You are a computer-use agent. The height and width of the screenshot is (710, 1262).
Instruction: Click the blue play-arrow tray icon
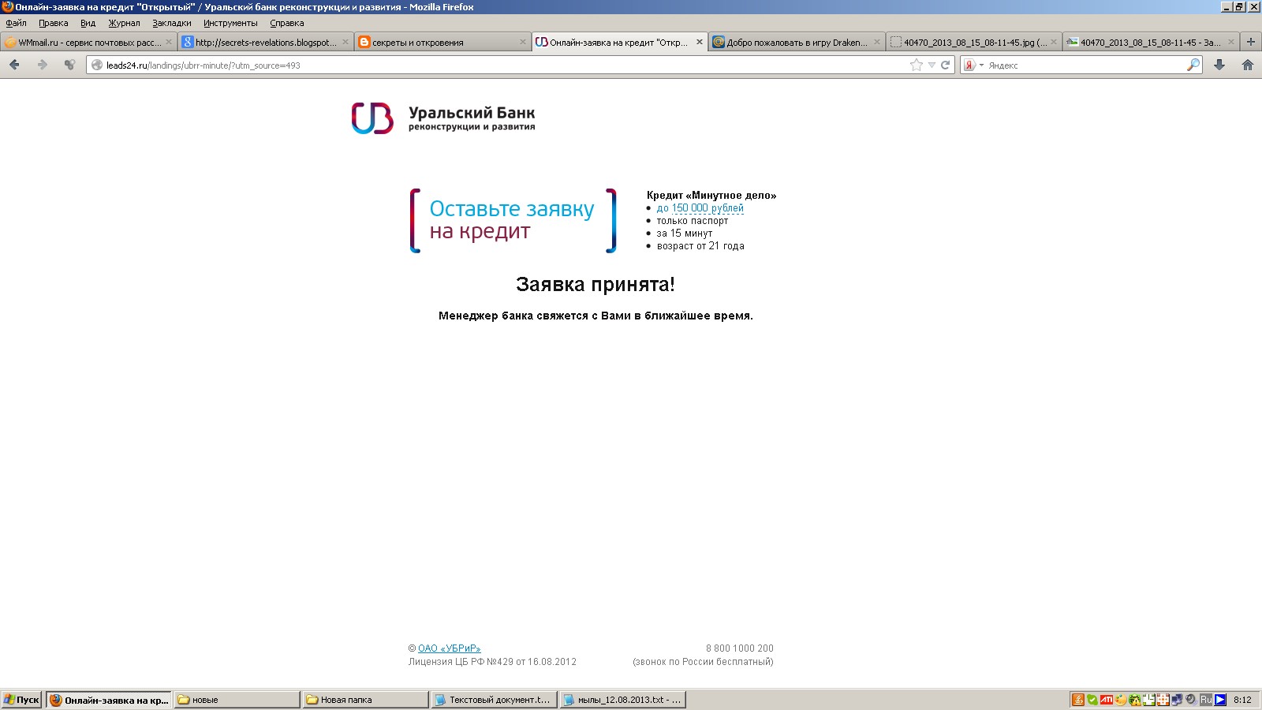(x=1220, y=700)
